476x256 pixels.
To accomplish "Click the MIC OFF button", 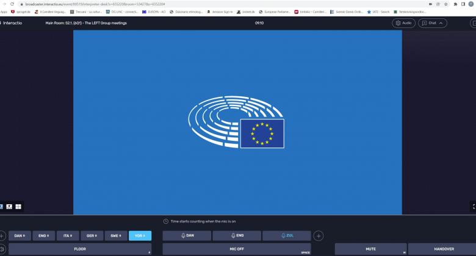I will pyautogui.click(x=237, y=249).
